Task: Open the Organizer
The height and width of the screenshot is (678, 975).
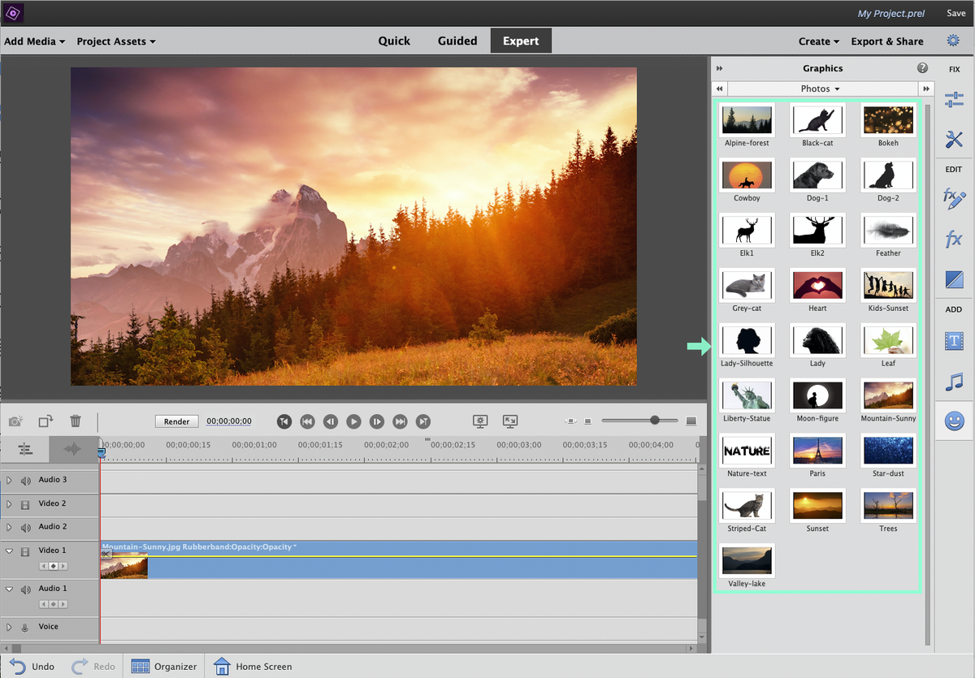Action: tap(164, 667)
